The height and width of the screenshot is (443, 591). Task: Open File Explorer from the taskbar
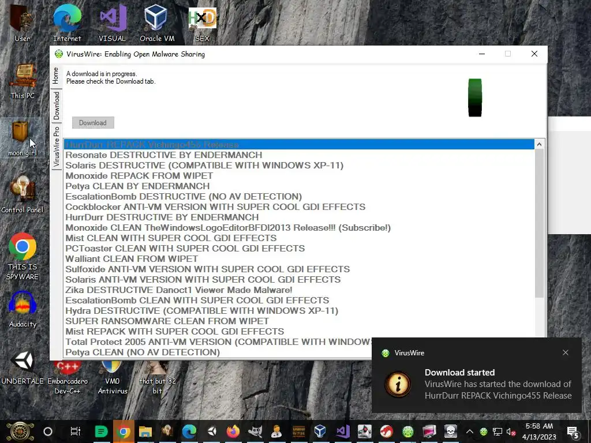145,431
